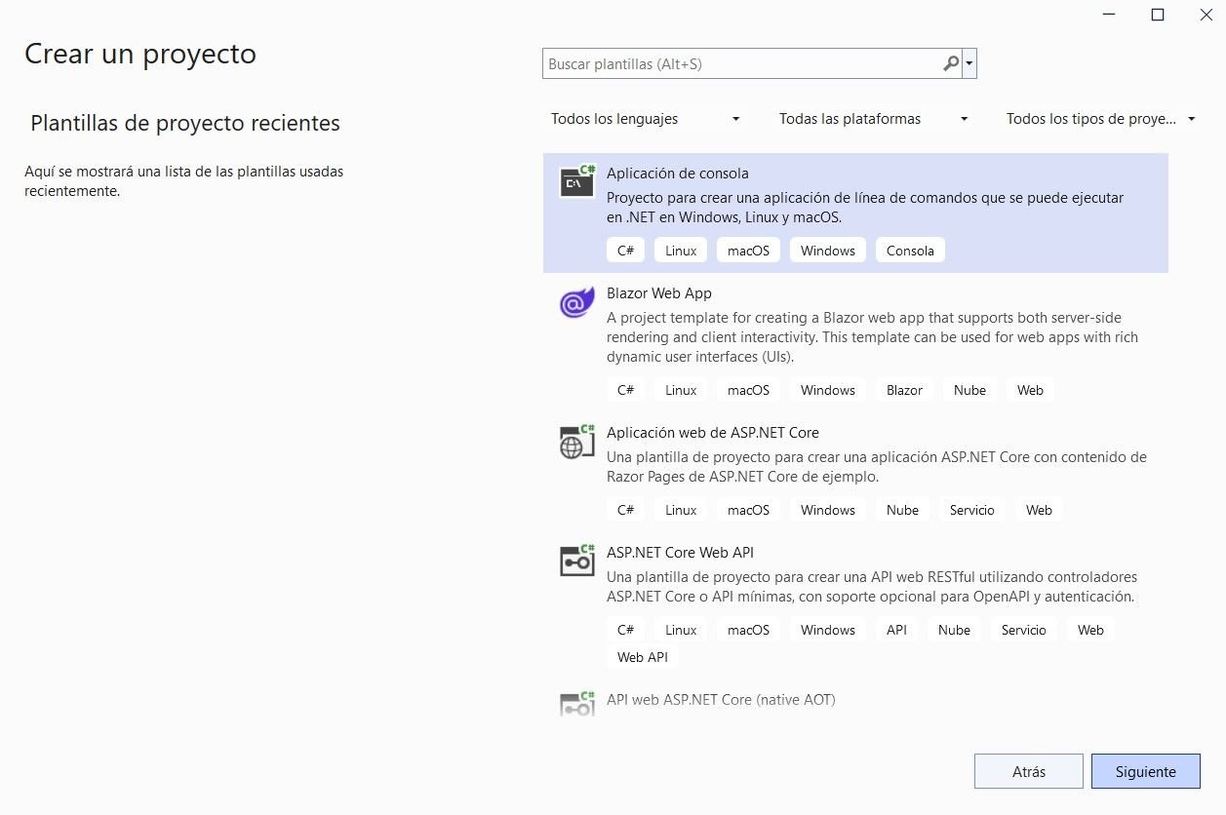Image resolution: width=1226 pixels, height=815 pixels.
Task: Open the Todas las plataformas dropdown
Action: pyautogui.click(x=871, y=118)
